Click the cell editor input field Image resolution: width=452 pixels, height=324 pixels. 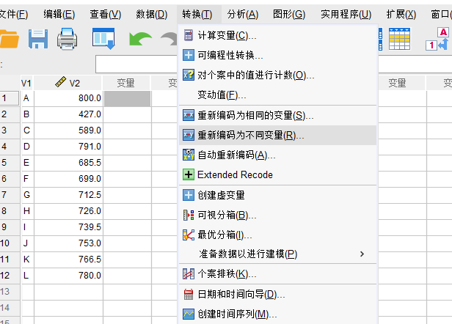(x=136, y=64)
